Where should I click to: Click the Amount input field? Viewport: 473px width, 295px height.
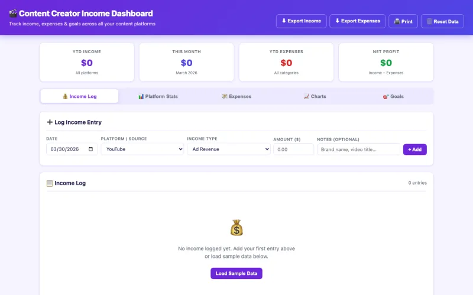pyautogui.click(x=293, y=149)
